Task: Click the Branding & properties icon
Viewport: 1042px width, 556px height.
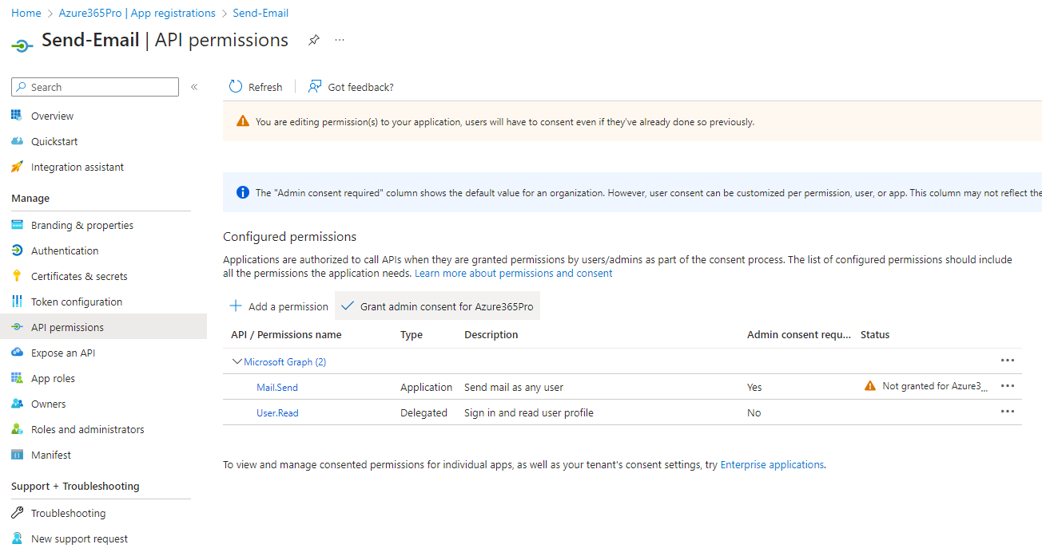Action: pos(17,225)
